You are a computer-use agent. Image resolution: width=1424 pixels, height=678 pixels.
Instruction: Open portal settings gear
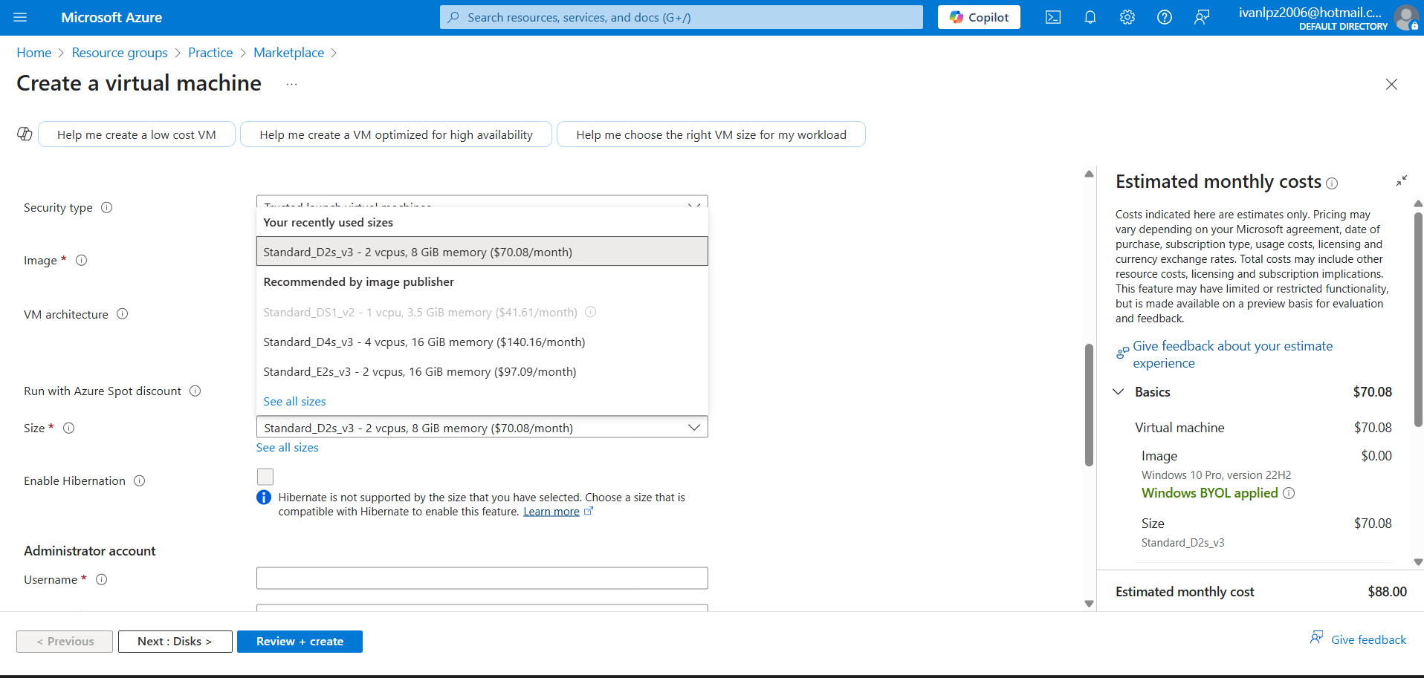click(x=1127, y=17)
